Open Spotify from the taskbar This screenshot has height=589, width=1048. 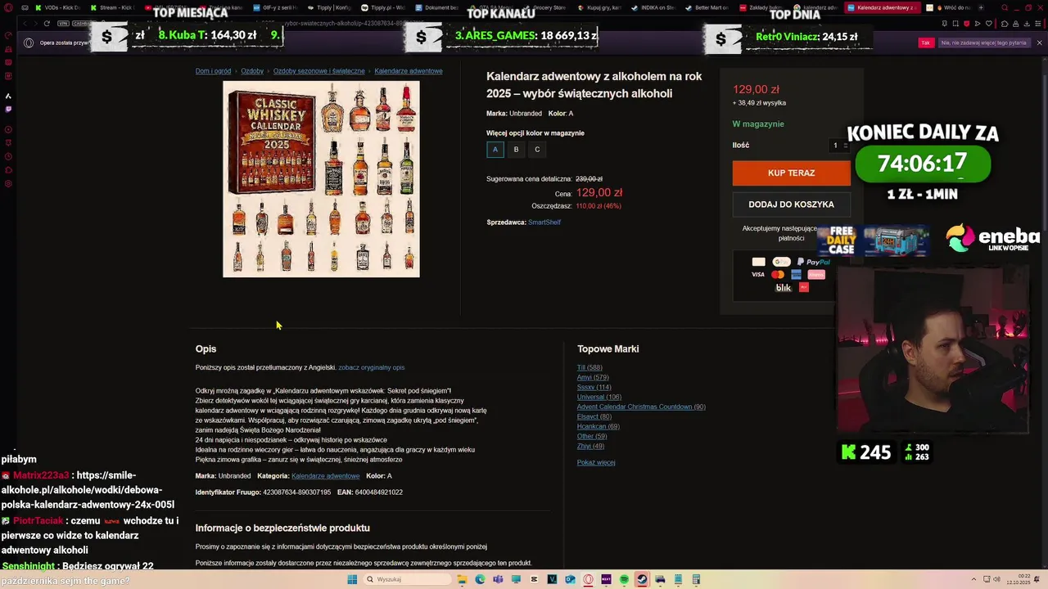click(624, 579)
